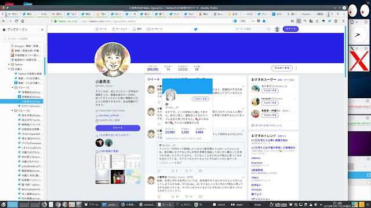Open the profile more options dots
371x208 pixels.
tap(296, 68)
